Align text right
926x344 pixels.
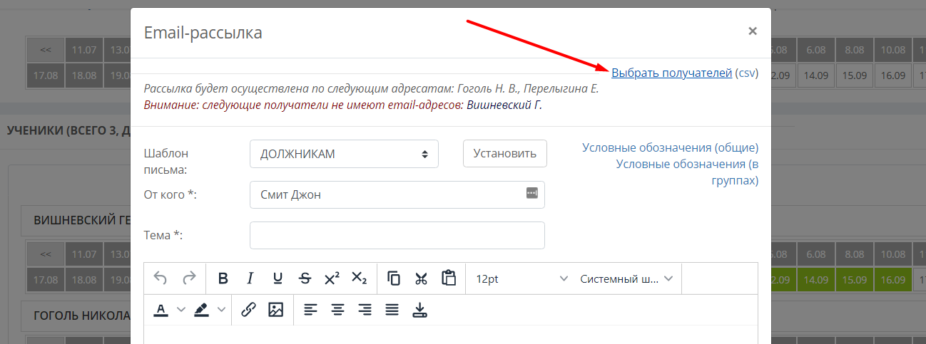tap(365, 310)
